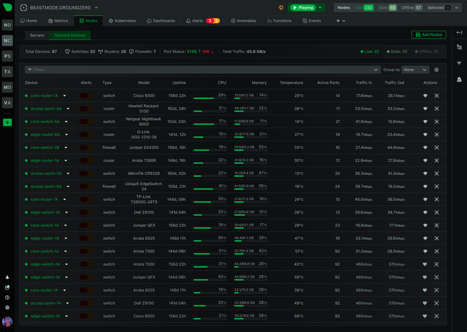Expand the core-switch-5A row
Image resolution: width=467 pixels, height=332 pixels.
pos(66,122)
